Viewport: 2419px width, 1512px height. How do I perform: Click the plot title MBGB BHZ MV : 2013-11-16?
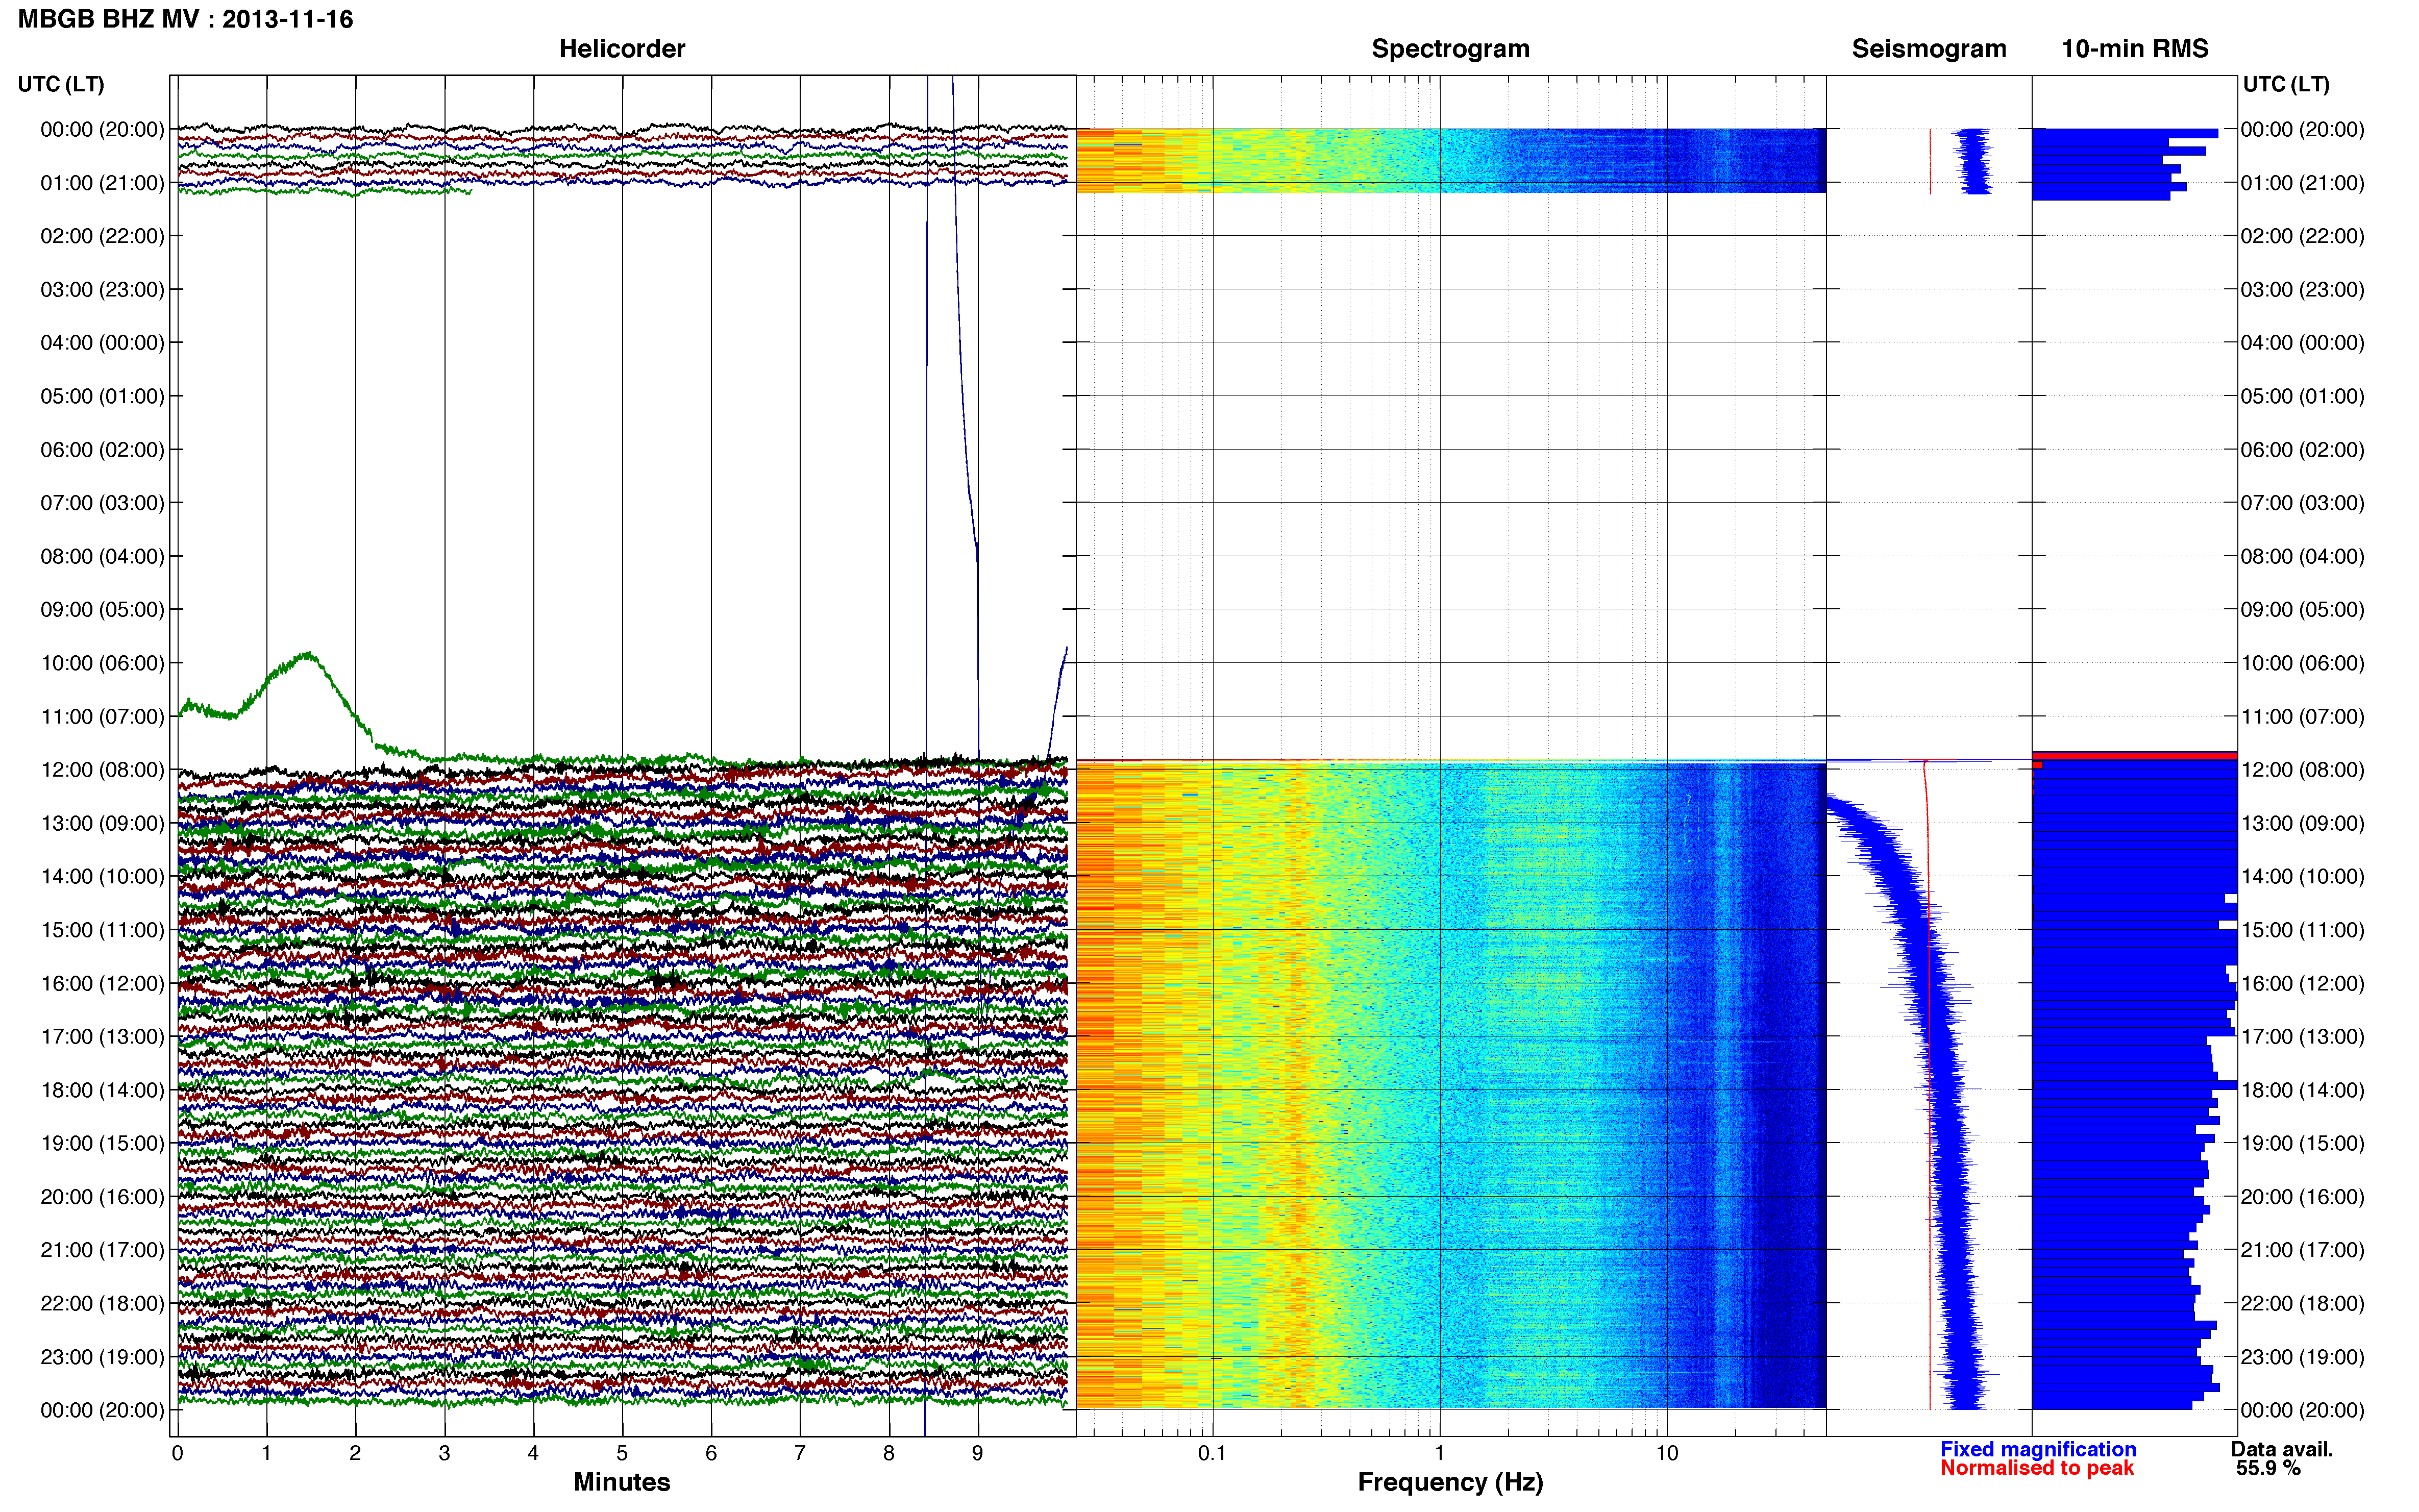tap(185, 19)
